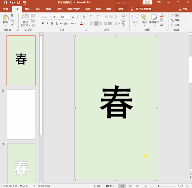Click the New Slide icon
192x188 pixels.
pyautogui.click(x=25, y=17)
